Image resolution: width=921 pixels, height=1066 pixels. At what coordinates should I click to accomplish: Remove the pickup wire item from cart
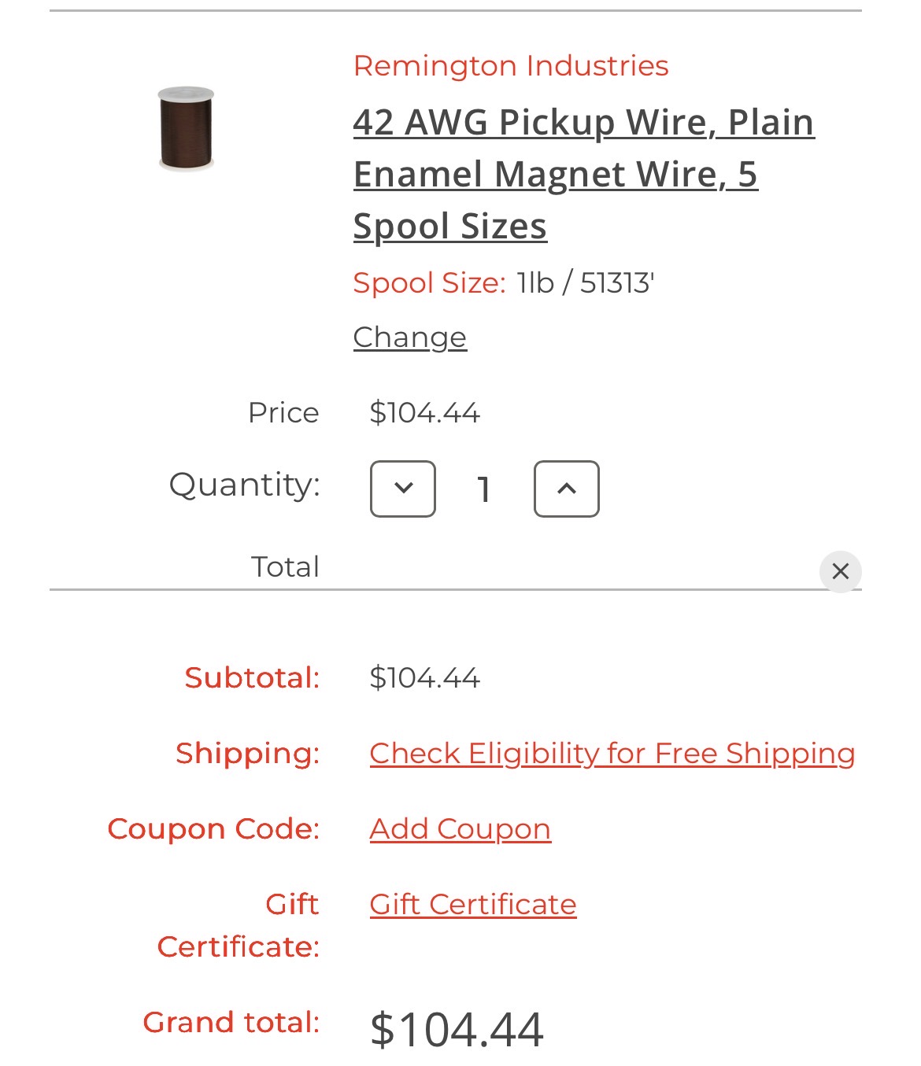click(841, 571)
